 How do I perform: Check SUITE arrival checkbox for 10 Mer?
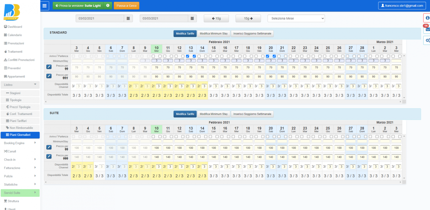pos(153,137)
